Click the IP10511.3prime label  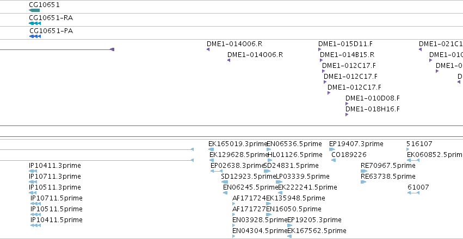tap(55, 187)
